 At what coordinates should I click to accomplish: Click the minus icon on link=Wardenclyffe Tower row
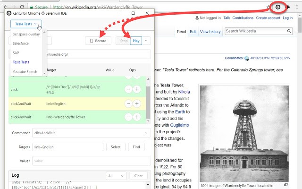tap(128, 117)
